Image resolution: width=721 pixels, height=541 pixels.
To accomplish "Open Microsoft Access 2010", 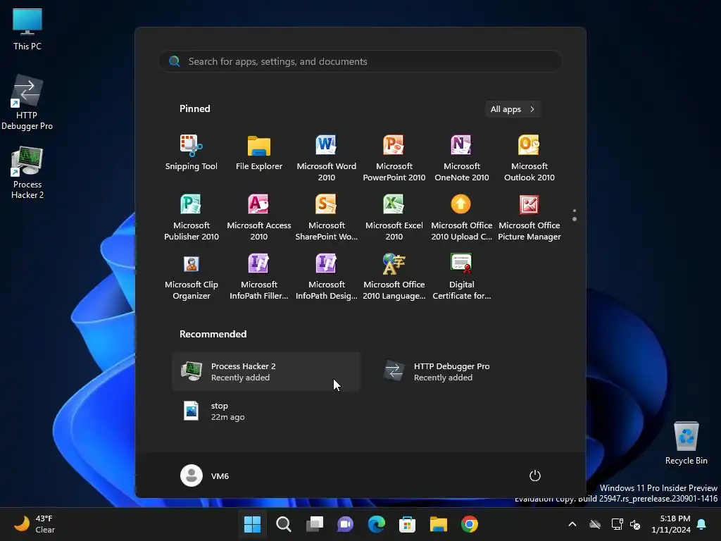I will (x=259, y=217).
